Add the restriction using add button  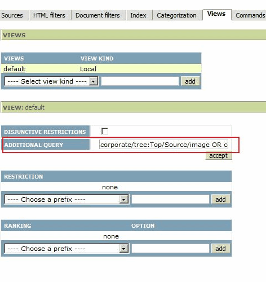pos(220,199)
